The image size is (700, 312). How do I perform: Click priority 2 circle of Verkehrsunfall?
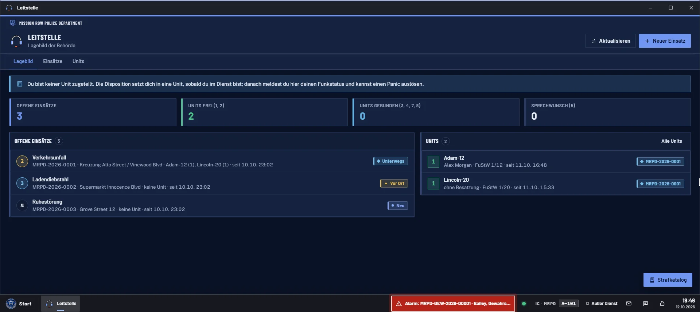click(22, 161)
